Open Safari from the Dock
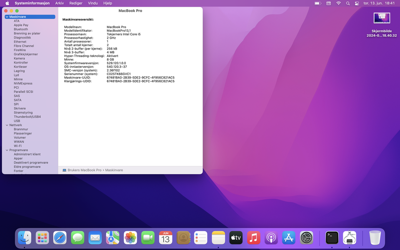 (x=60, y=237)
